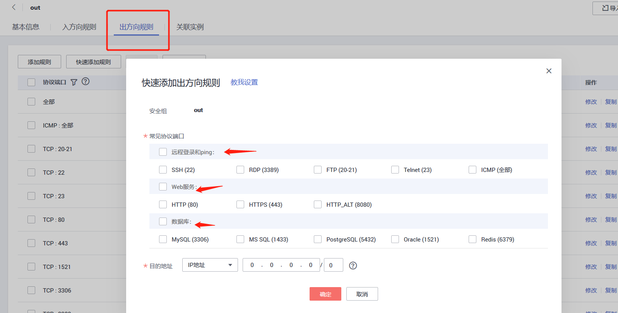Viewport: 618px width, 313px height.
Task: Select Redis (6379) checkbox
Action: click(472, 239)
